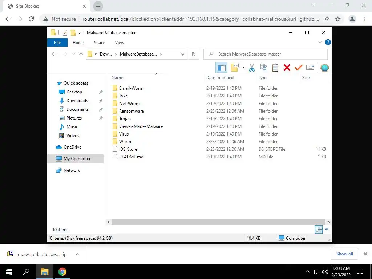Switch to Details view icon
The height and width of the screenshot is (279, 372).
tap(319, 229)
